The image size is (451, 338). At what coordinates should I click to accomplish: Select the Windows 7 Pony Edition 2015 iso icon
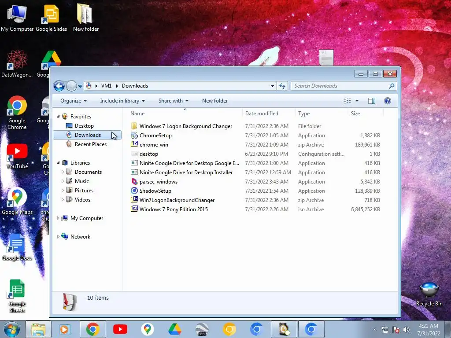[134, 209]
